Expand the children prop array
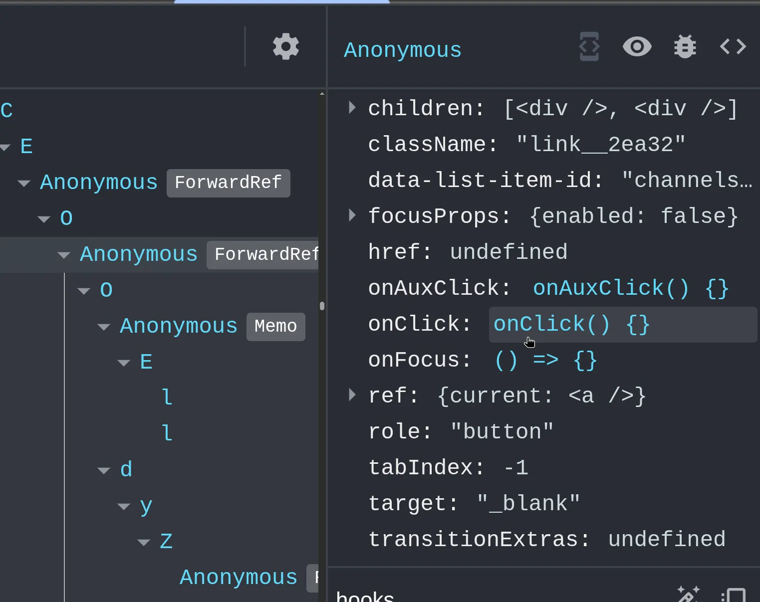 click(x=352, y=107)
